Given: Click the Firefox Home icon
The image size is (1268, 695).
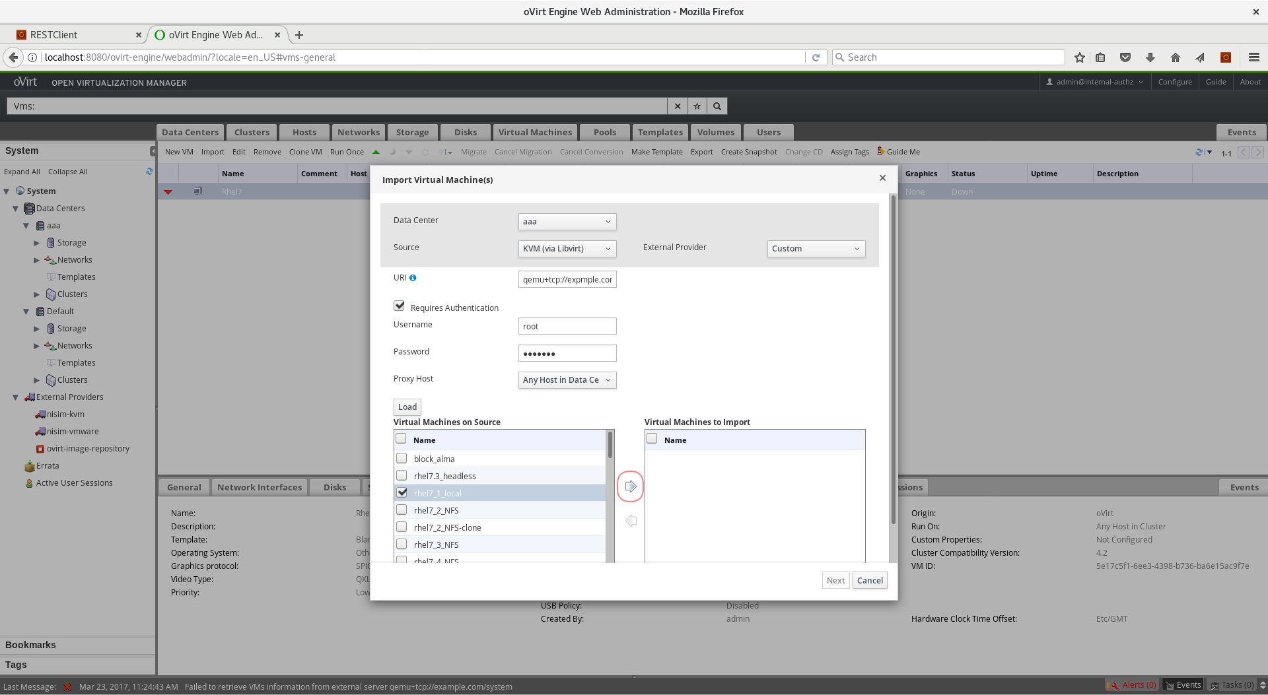Looking at the screenshot, I should point(1175,57).
